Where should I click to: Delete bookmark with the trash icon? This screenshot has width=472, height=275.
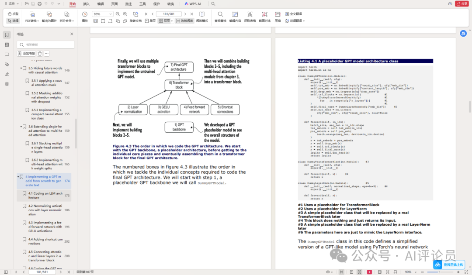coord(40,54)
